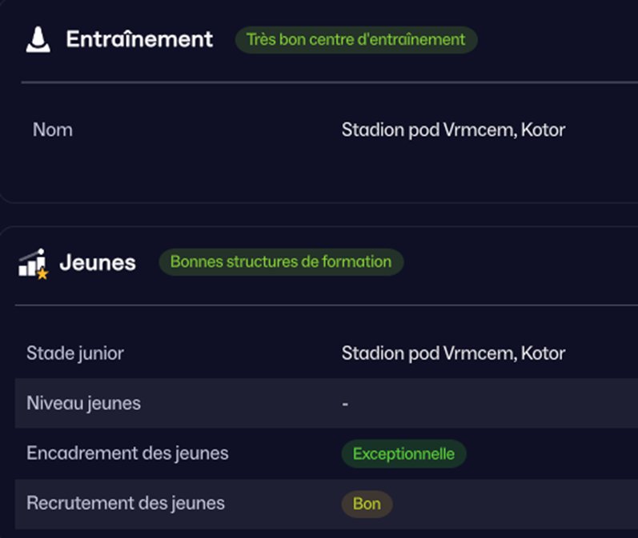
Task: Select the Entraînement section heading
Action: tap(139, 39)
